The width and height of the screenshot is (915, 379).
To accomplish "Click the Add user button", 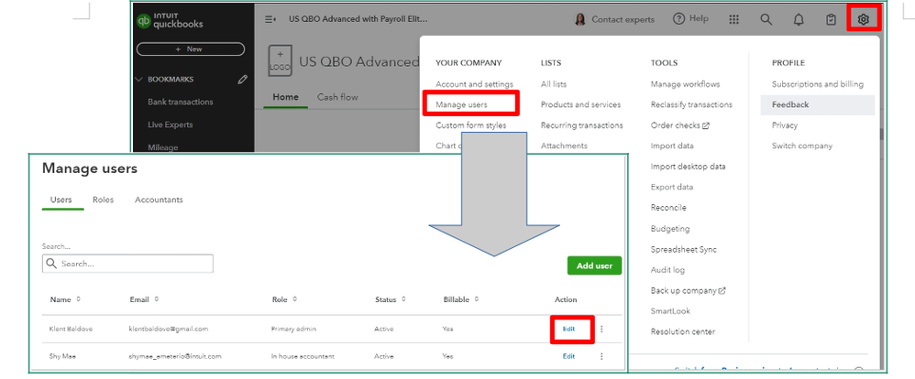I will [x=595, y=265].
